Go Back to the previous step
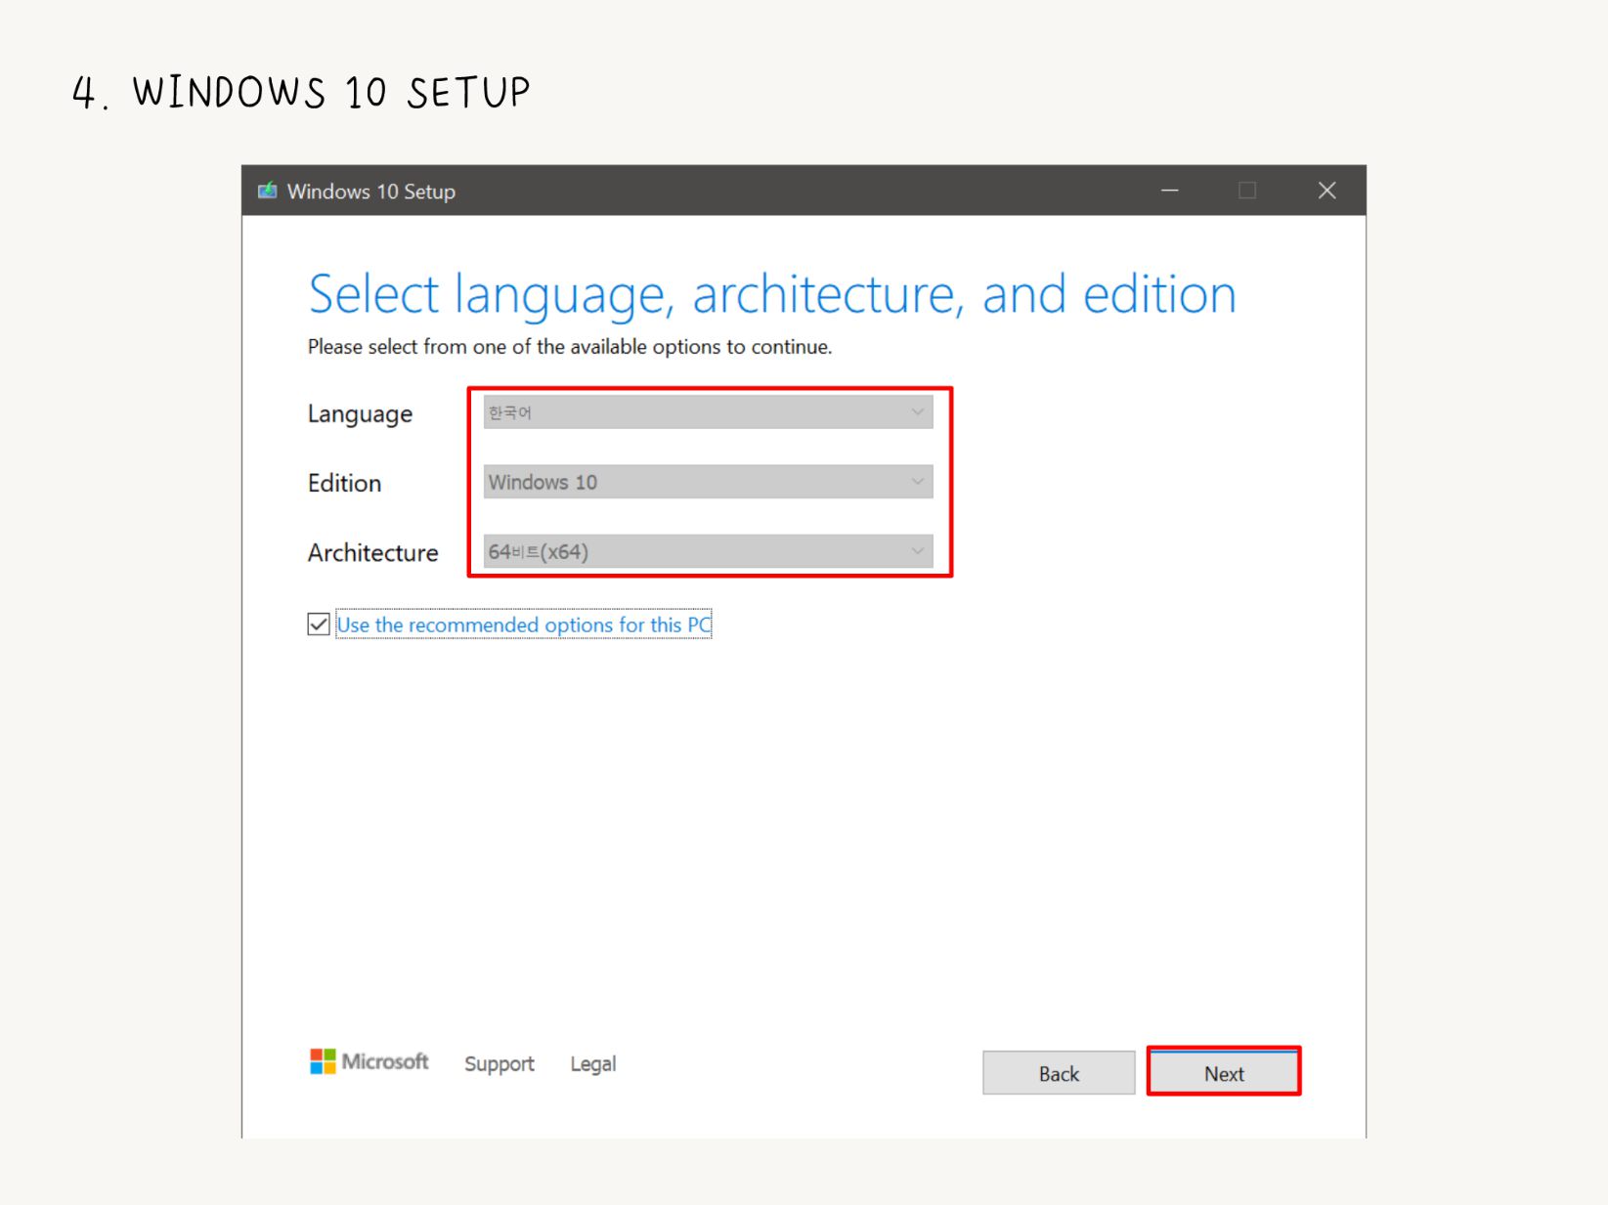 tap(1059, 1073)
